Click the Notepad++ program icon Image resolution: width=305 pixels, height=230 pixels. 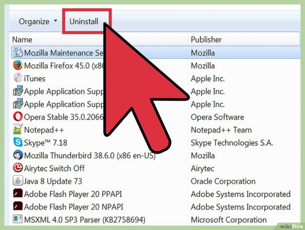(x=18, y=129)
